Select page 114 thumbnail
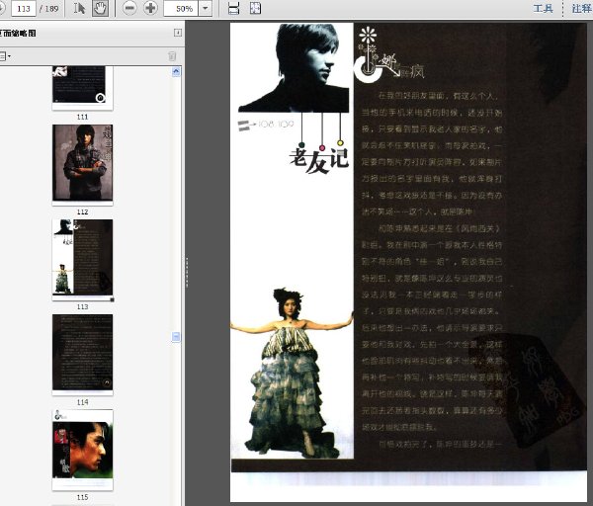The image size is (593, 506). (x=82, y=353)
